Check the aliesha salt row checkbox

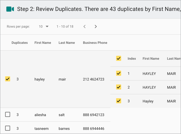pos(8,115)
